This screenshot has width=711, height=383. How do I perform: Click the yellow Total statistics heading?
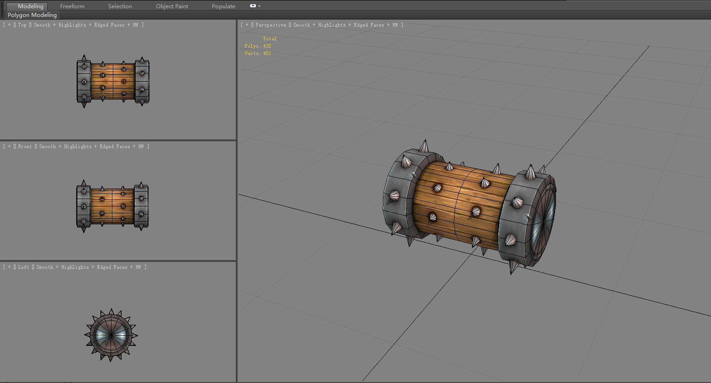[x=270, y=39]
